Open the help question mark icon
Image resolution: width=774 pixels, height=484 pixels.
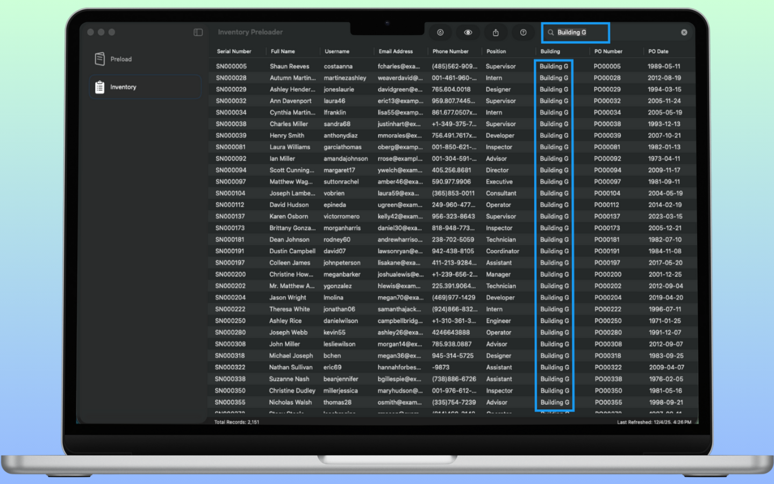coord(523,32)
